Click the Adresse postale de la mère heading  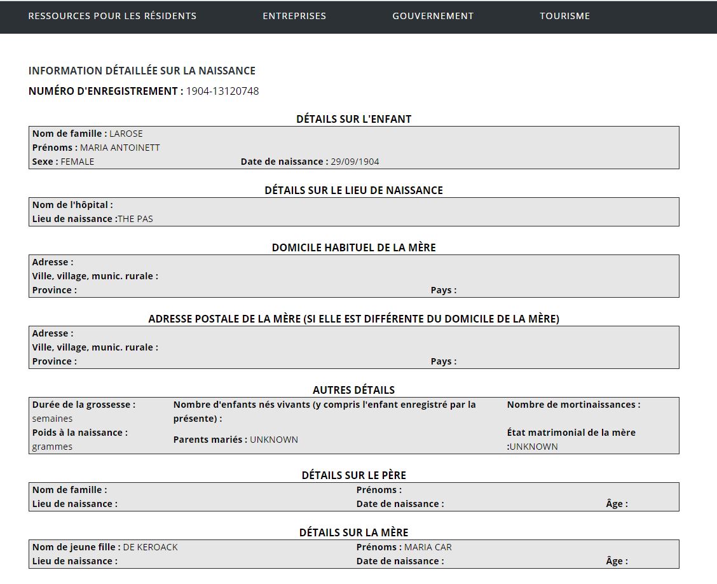[354, 319]
